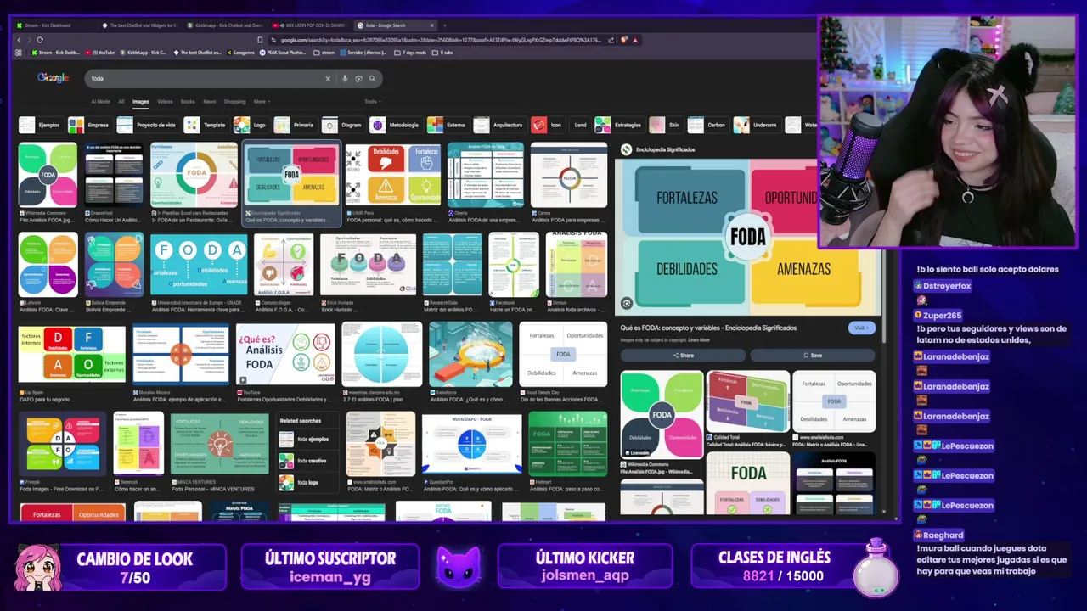Filter images by Template chip

[206, 125]
